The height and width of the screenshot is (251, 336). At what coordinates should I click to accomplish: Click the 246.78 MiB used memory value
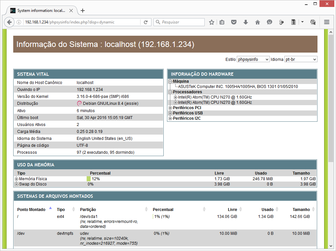pyautogui.click(x=263, y=179)
